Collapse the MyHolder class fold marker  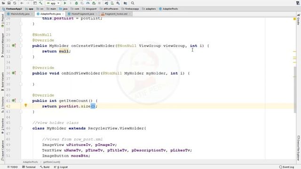coord(21,128)
